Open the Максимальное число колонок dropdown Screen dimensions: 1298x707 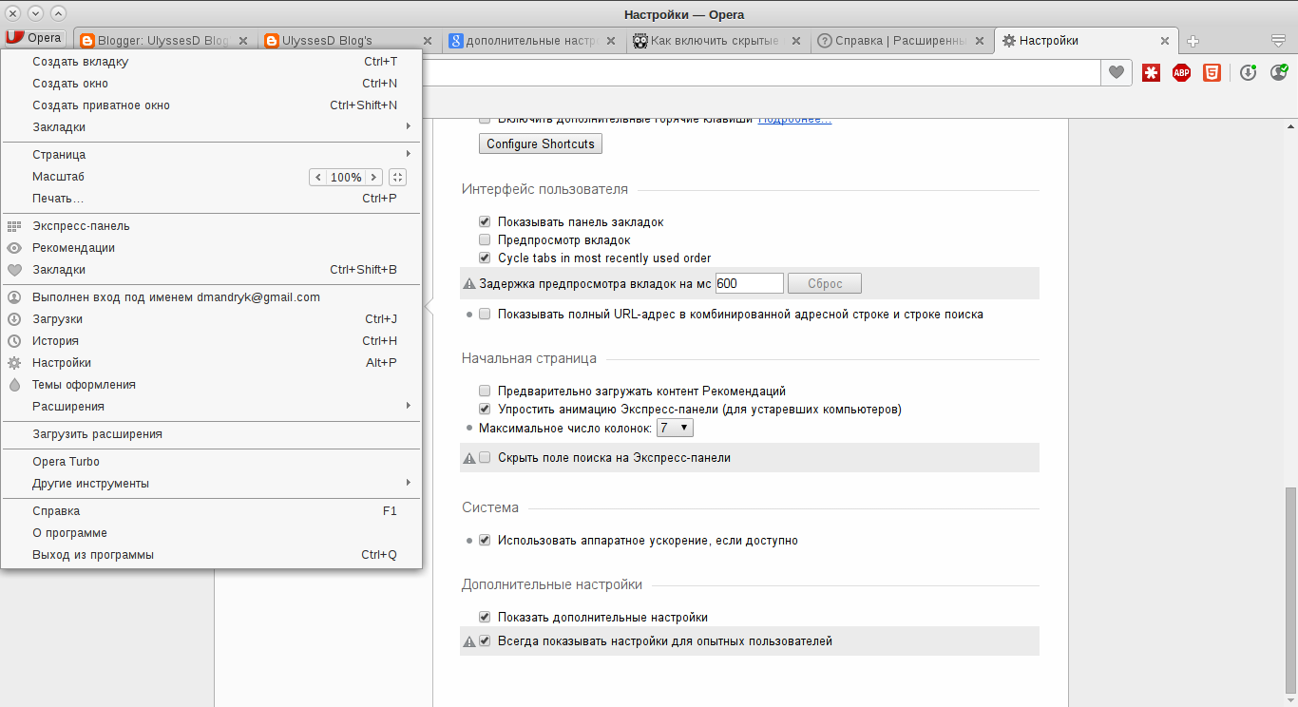tap(675, 428)
